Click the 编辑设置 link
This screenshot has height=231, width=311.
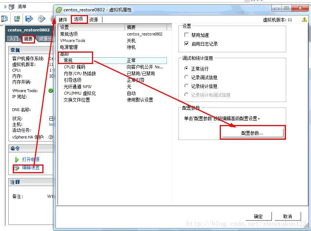31,168
